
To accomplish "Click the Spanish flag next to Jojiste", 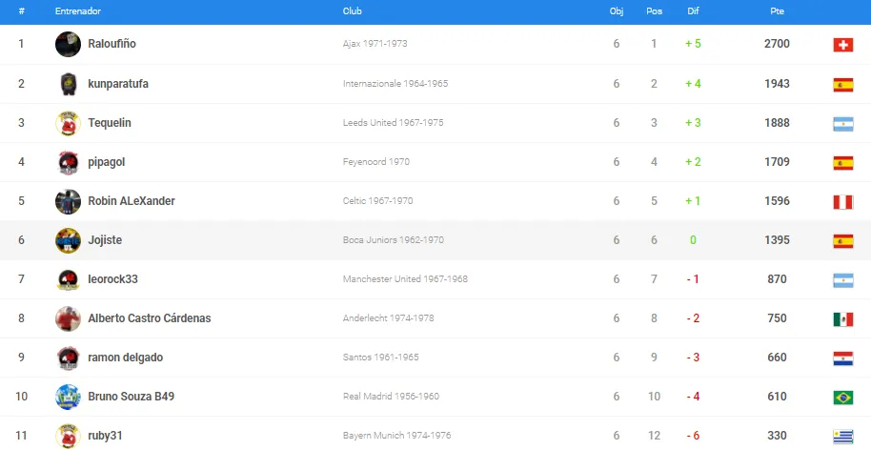I will 842,241.
